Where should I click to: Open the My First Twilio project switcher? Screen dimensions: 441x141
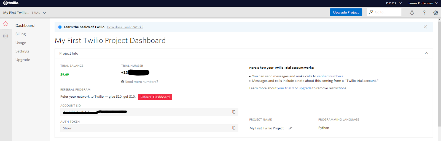click(x=25, y=13)
